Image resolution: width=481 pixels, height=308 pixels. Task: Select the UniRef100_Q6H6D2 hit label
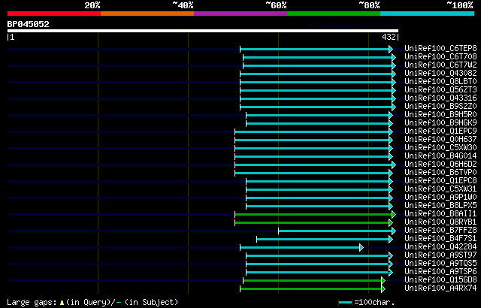440,164
